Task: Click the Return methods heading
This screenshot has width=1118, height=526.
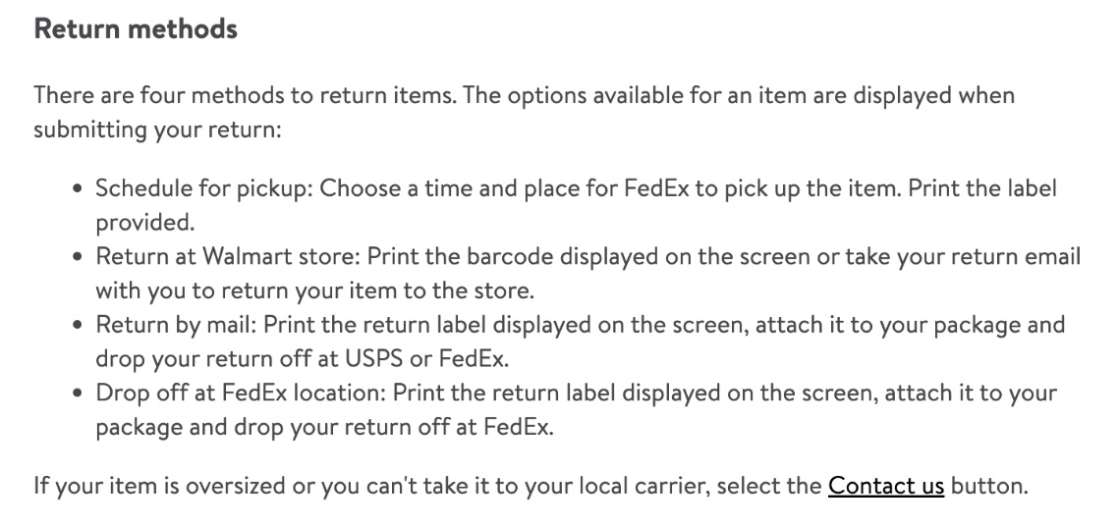Action: [x=136, y=29]
